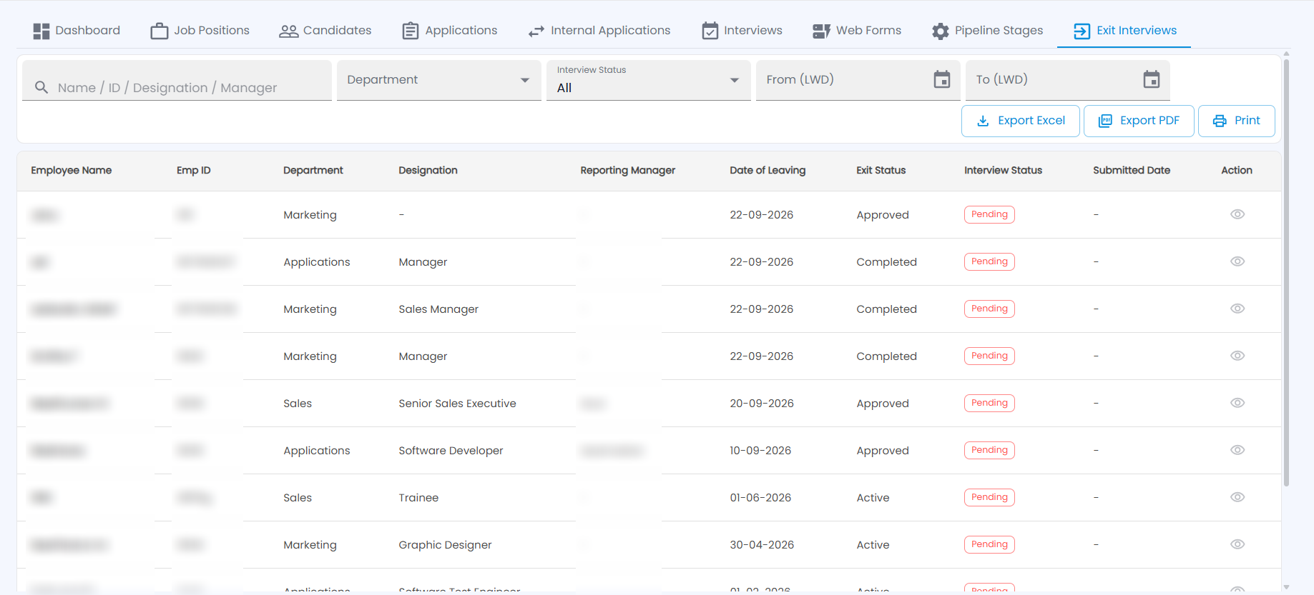Click the Employee Name column header

(72, 170)
